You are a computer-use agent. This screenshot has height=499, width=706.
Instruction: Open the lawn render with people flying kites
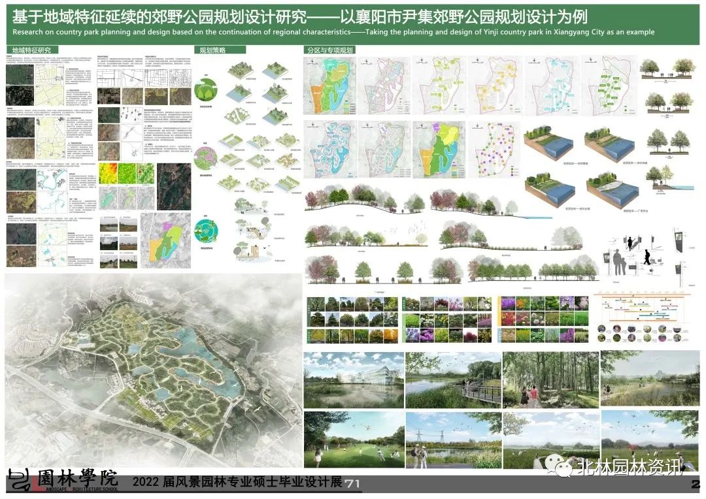[354, 440]
